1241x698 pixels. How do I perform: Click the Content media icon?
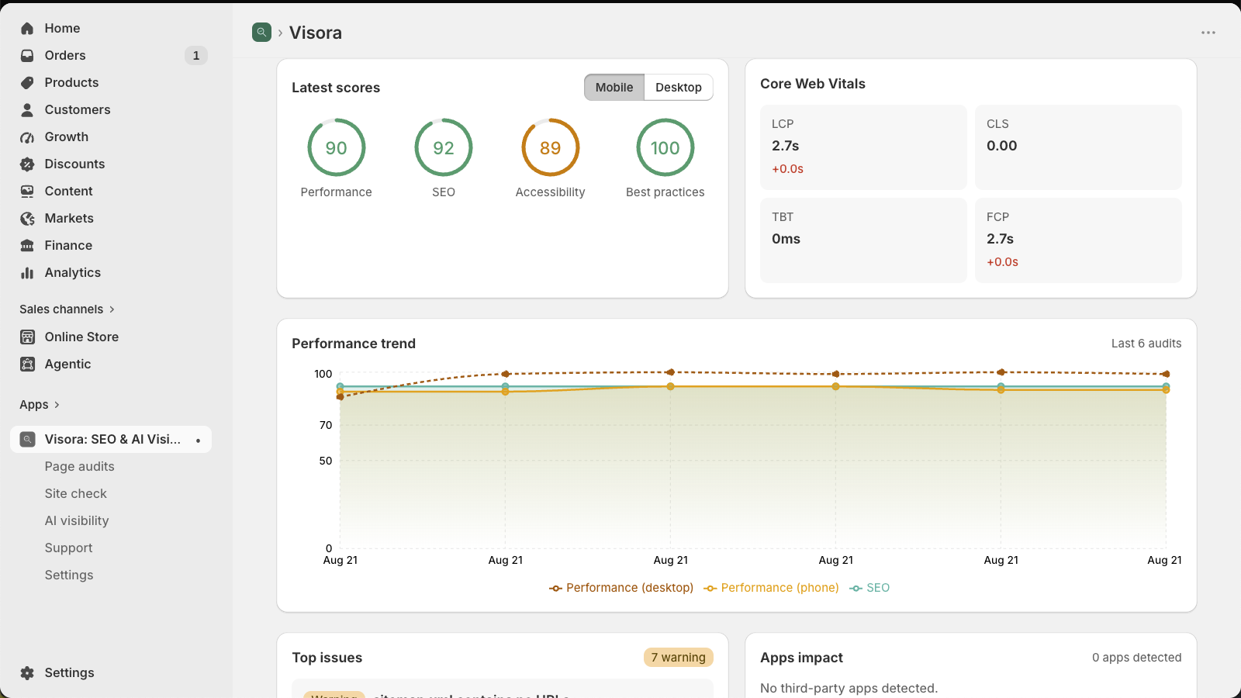(27, 192)
